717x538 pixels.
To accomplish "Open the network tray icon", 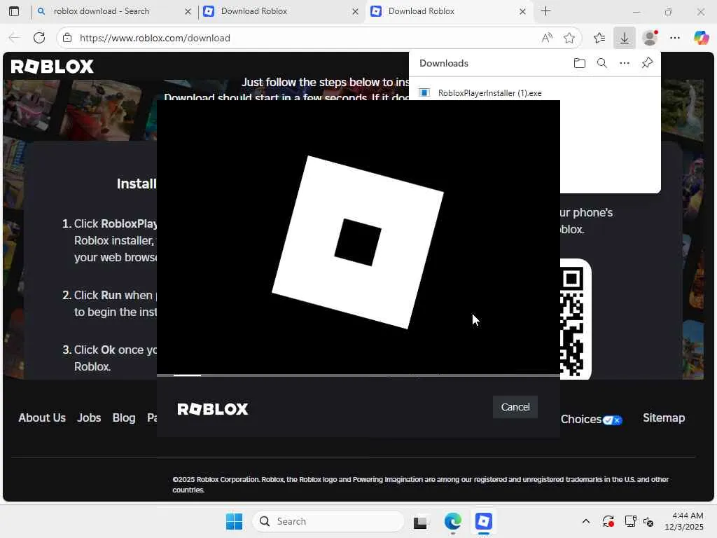I will (631, 521).
